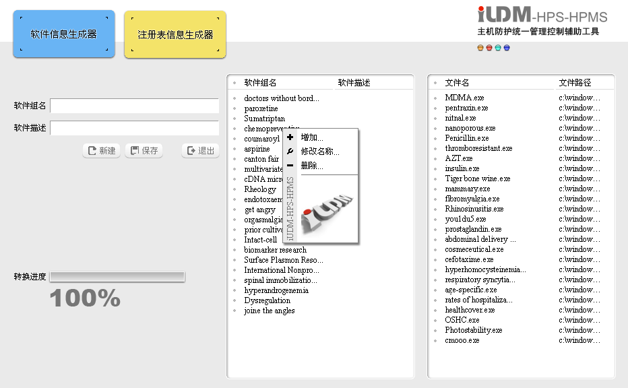Click the minus icon in the context menu
Image resolution: width=628 pixels, height=388 pixels.
[290, 166]
